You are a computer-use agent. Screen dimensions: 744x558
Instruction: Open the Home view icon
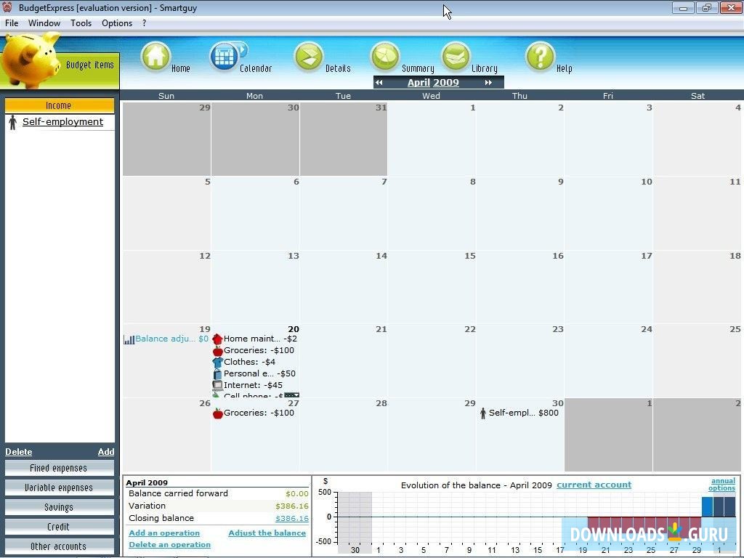155,57
